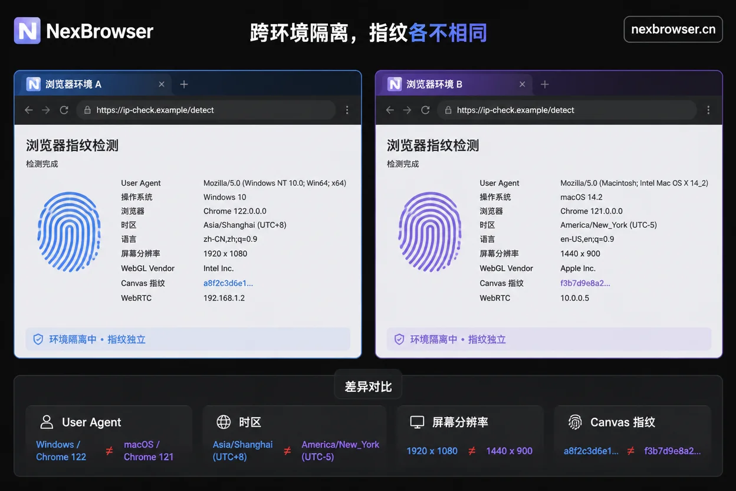Click WebRTC address 192.168.1.2
The height and width of the screenshot is (491, 736).
click(224, 298)
